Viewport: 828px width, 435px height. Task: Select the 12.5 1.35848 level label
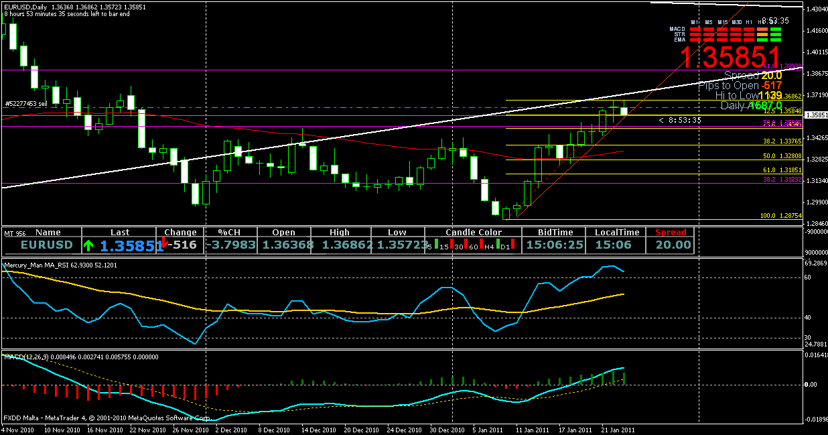tap(782, 111)
